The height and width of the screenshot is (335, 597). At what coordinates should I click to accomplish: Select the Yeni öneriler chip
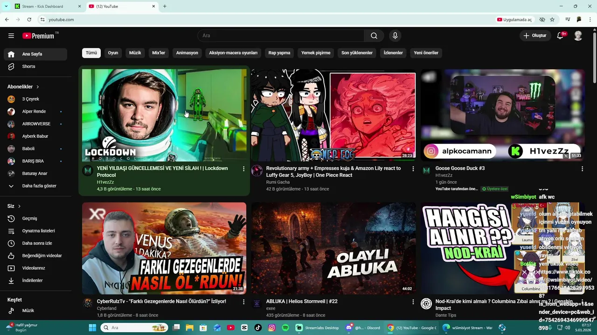pos(426,53)
